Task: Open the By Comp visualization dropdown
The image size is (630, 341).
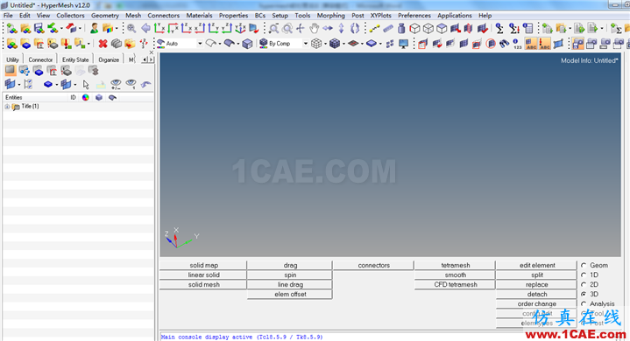Action: (x=305, y=43)
